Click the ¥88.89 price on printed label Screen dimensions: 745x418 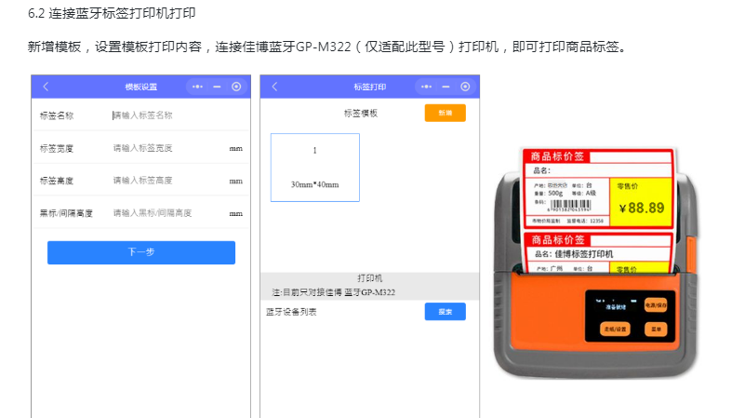642,208
